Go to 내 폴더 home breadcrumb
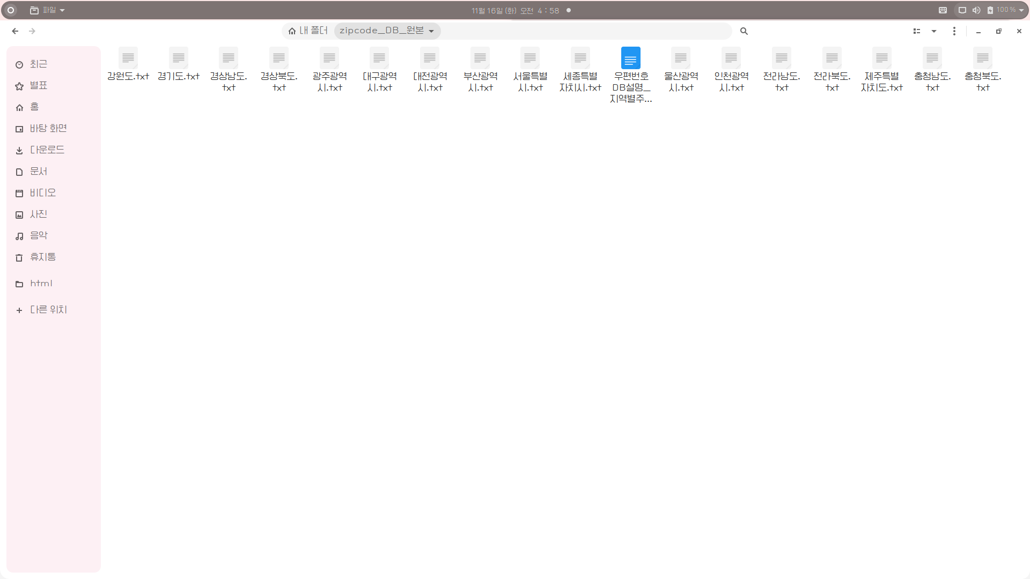This screenshot has width=1030, height=579. click(308, 31)
